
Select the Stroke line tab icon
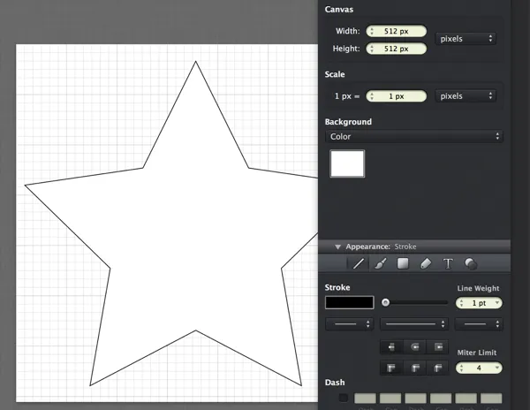[359, 263]
